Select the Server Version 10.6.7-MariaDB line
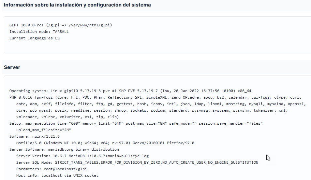Viewport: 311px width, 180px height. (82, 156)
